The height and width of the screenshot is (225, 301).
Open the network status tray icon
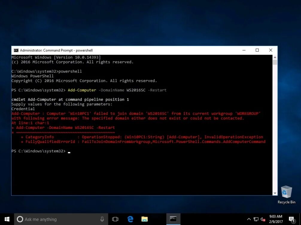point(256,219)
